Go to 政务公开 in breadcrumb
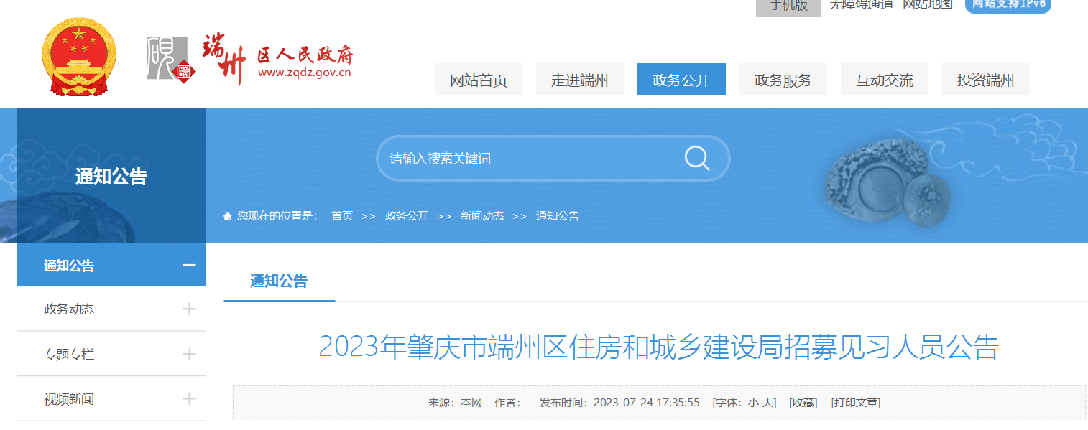This screenshot has height=430, width=1088. (407, 216)
